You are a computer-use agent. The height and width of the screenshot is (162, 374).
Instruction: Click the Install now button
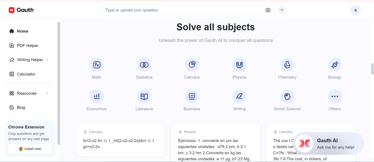[30, 149]
